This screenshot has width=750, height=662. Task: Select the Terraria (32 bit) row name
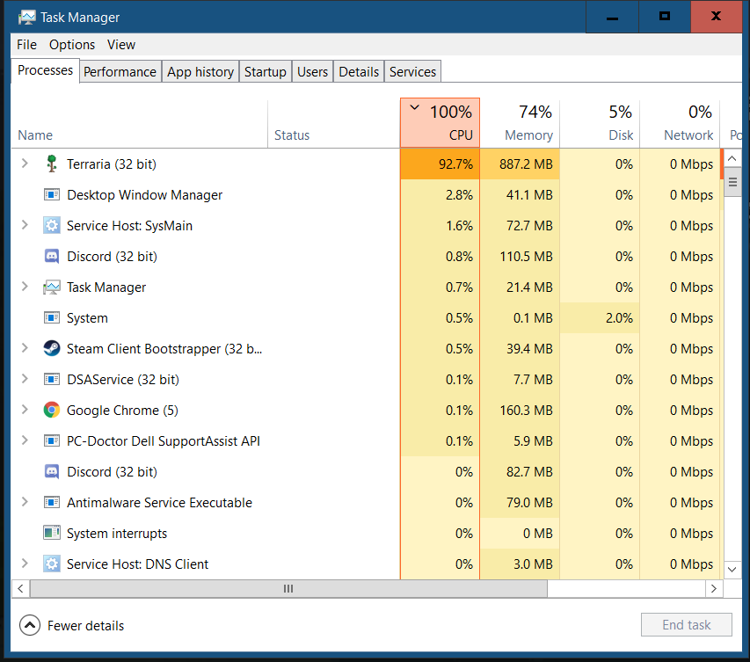(x=112, y=164)
